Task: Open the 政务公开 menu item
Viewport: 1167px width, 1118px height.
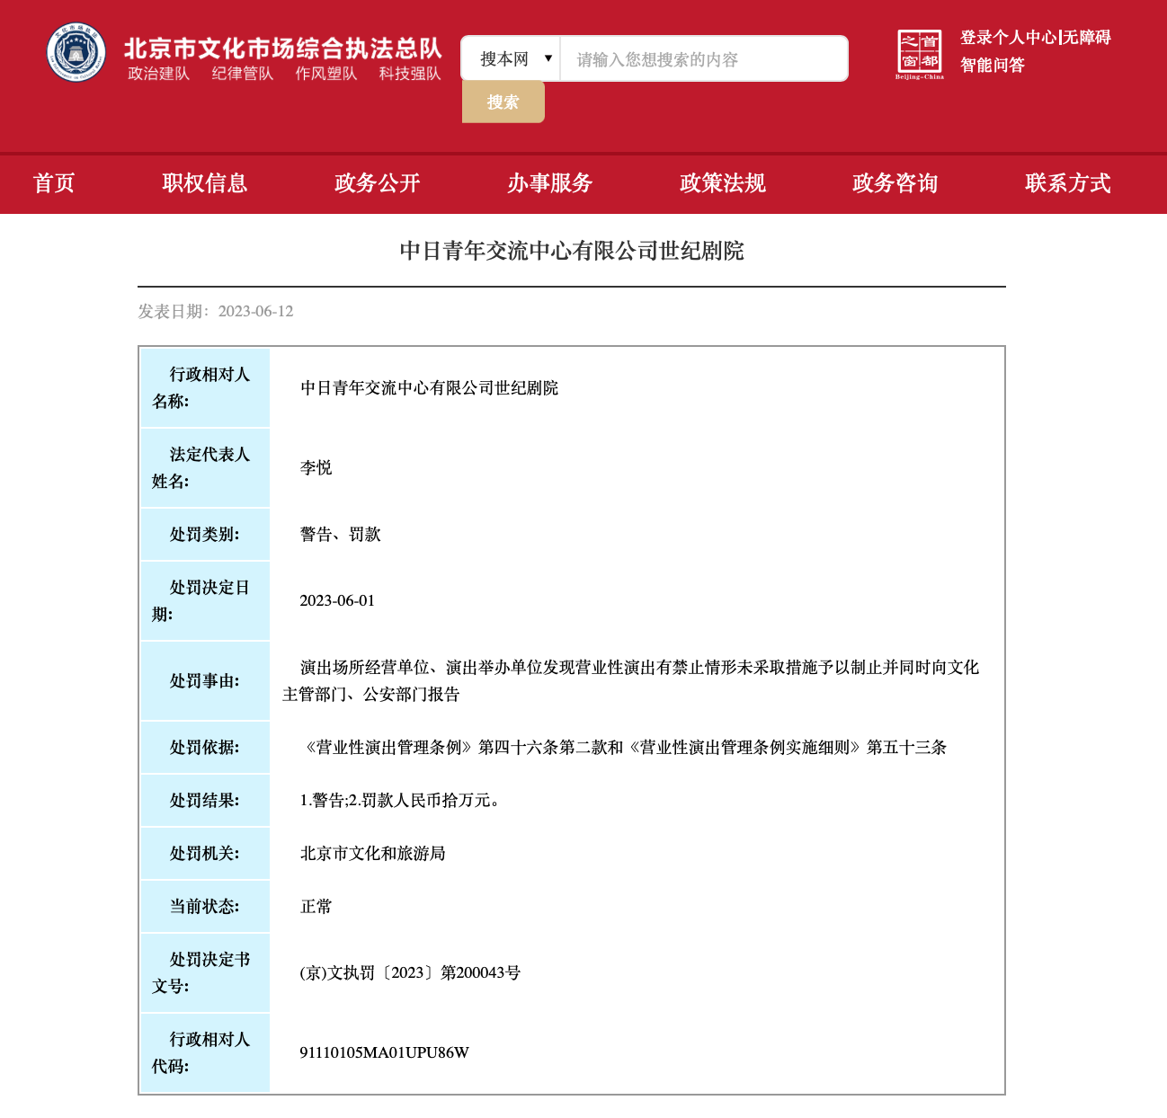Action: (x=378, y=183)
